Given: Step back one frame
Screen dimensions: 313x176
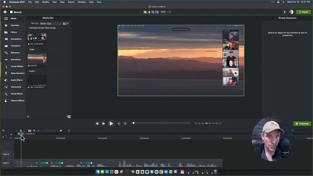Looking at the screenshot, I should [97, 124].
